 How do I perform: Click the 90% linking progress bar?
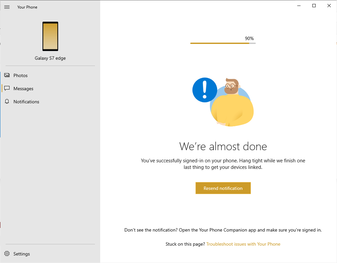[x=223, y=43]
